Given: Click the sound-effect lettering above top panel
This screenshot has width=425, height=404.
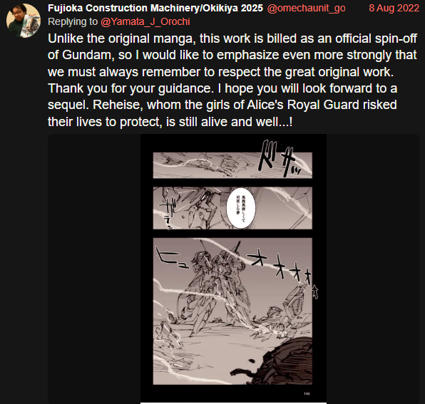Looking at the screenshot, I should [x=280, y=158].
